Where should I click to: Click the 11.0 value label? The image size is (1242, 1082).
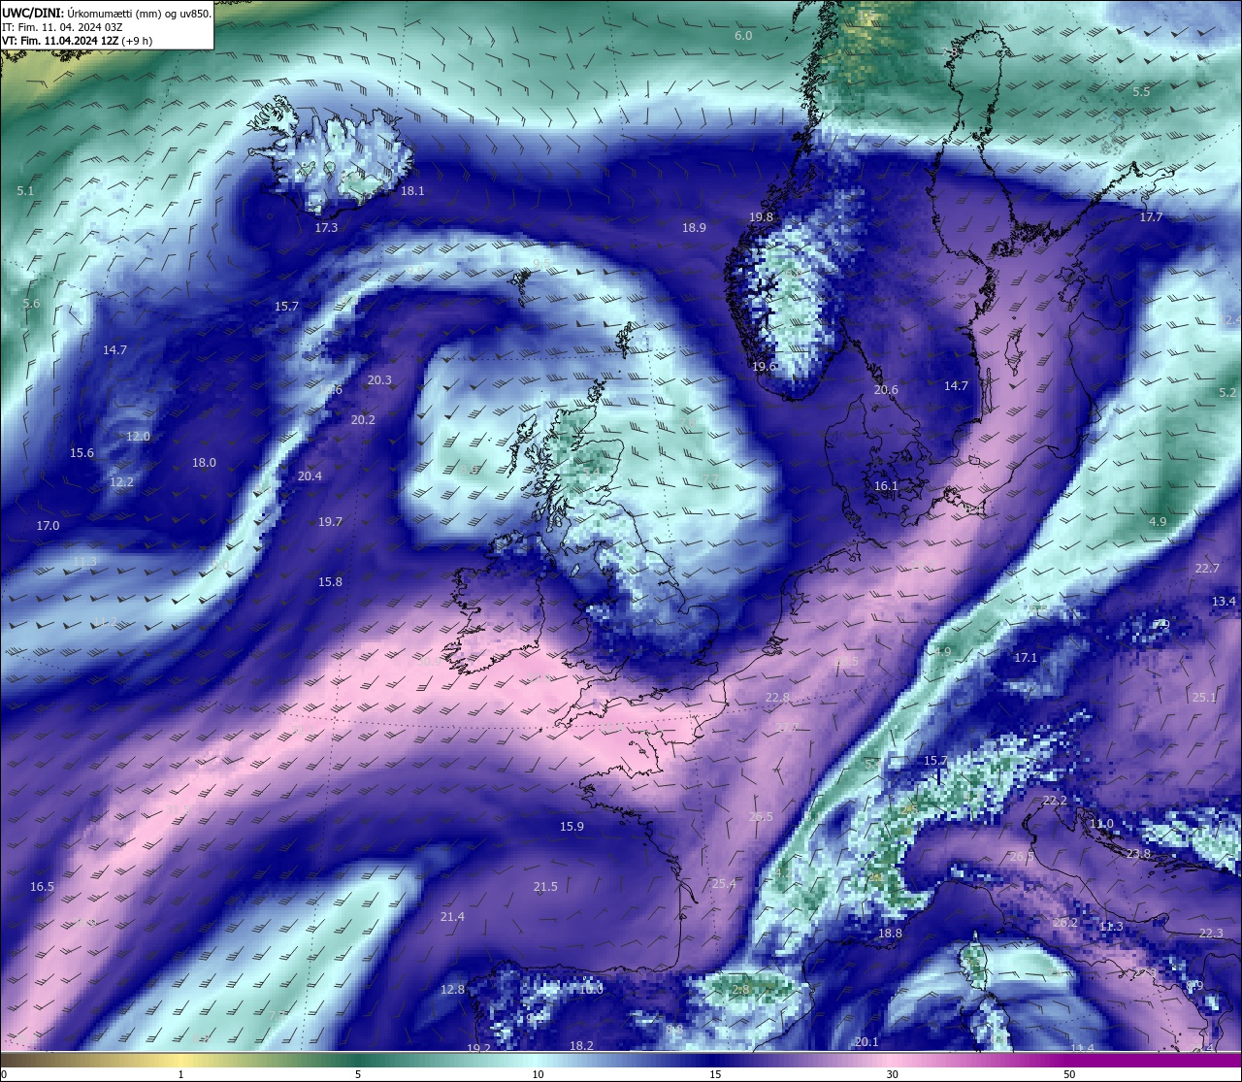point(1101,824)
